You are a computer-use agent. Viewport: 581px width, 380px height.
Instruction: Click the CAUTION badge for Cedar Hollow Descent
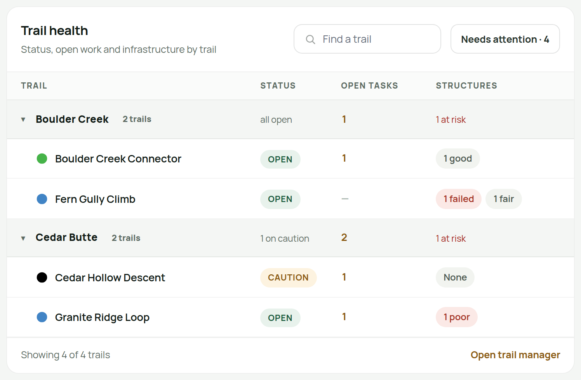(x=288, y=277)
